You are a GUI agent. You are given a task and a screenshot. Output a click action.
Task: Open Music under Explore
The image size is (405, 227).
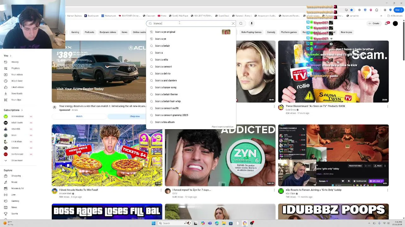(x=14, y=182)
